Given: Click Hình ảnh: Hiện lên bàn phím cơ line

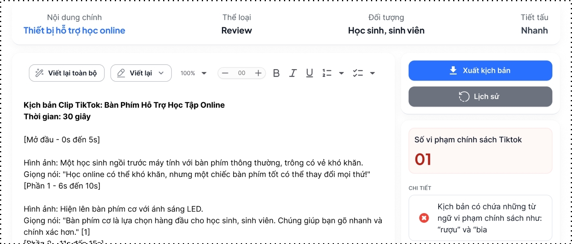Looking at the screenshot, I should pos(114,209).
